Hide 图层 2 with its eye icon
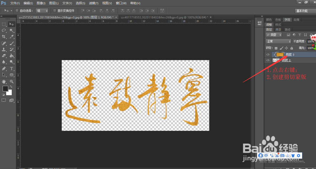The height and width of the screenshot is (169, 316). pos(268,60)
